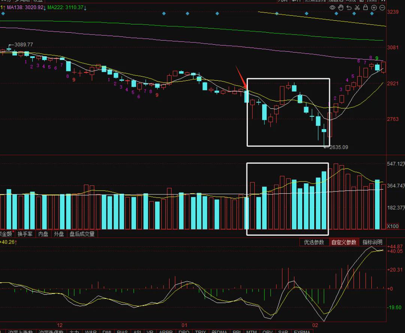Select the EXPMA indicator tab
The height and width of the screenshot is (333, 405).
302,331
